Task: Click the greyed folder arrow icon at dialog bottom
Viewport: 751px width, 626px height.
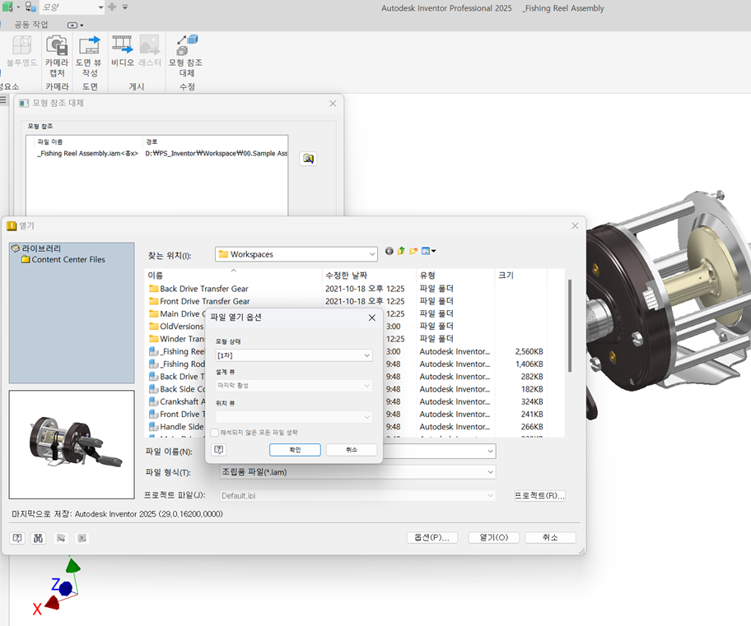Action: coord(61,538)
